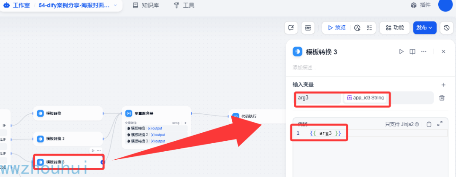Image resolution: width=456 pixels, height=177 pixels.
Task: Expand the 发布 publish dropdown
Action: [x=425, y=28]
